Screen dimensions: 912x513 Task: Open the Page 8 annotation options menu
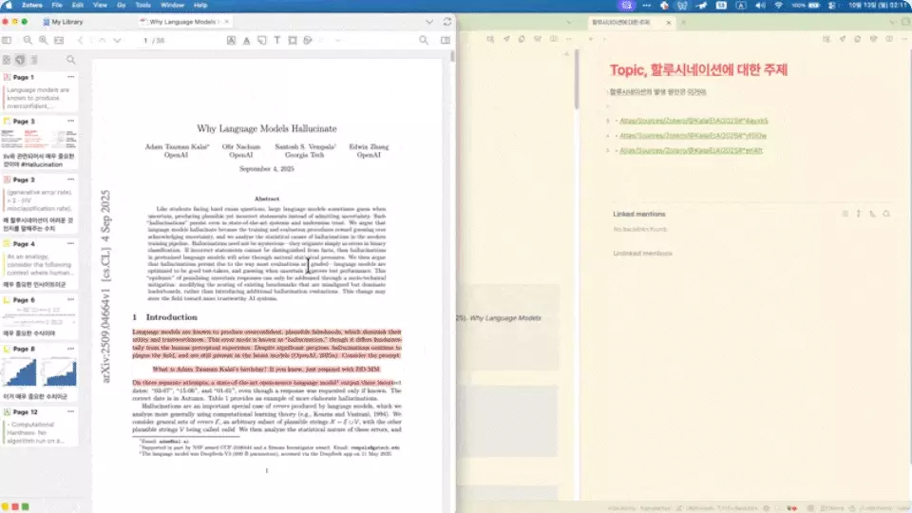pos(71,349)
